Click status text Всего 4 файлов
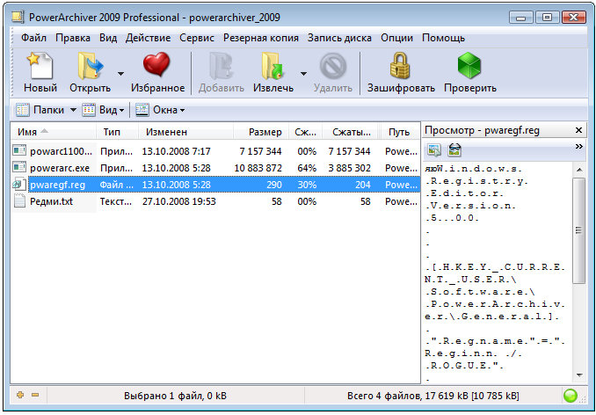Screen dimensions: 596x415 coord(433,396)
